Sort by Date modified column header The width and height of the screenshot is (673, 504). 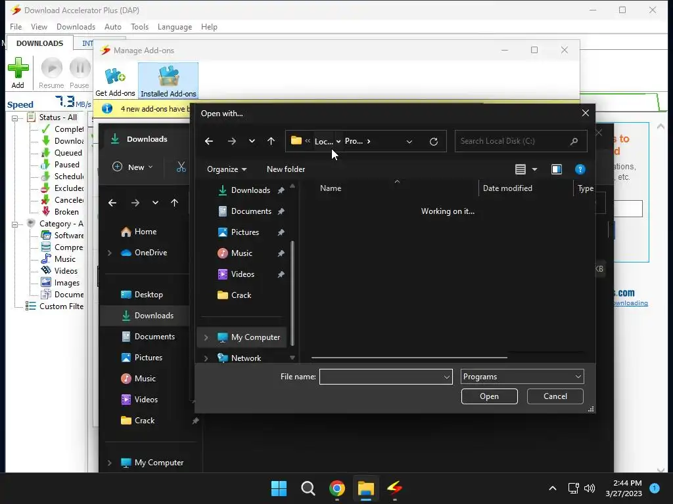[507, 188]
